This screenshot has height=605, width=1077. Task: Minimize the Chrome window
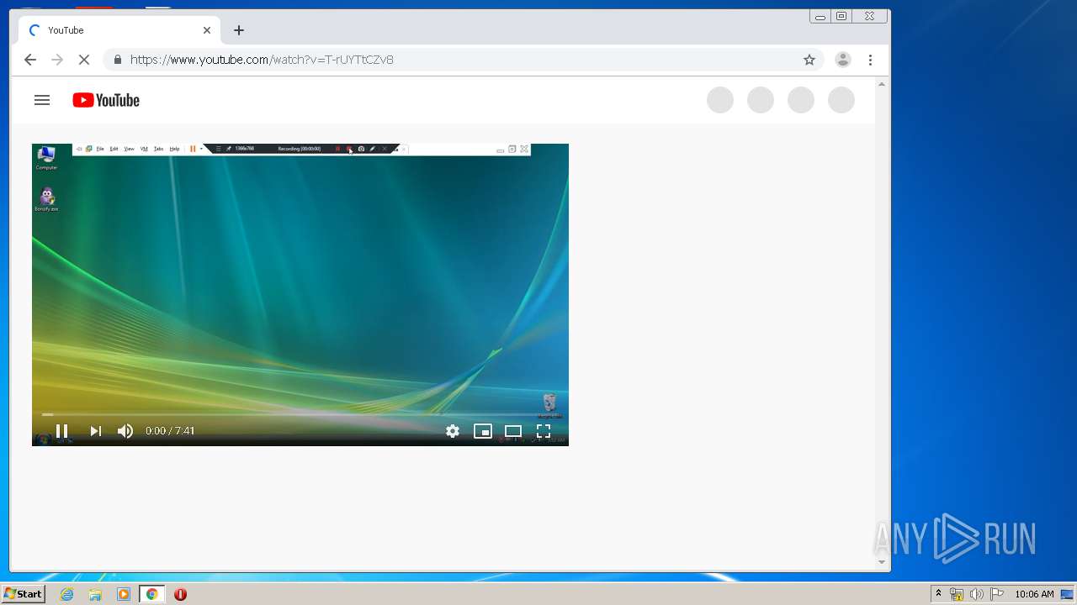(820, 16)
